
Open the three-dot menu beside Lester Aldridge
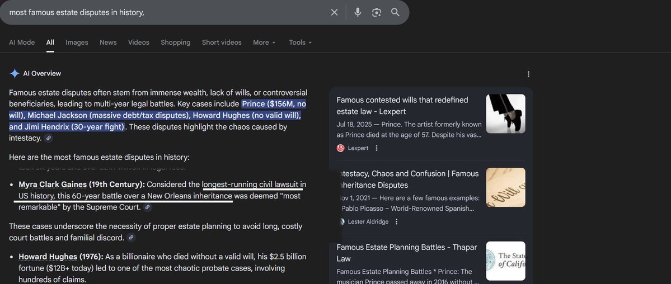396,221
